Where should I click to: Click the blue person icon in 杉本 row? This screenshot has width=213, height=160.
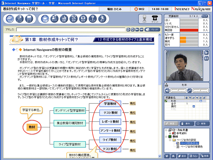click(x=201, y=101)
